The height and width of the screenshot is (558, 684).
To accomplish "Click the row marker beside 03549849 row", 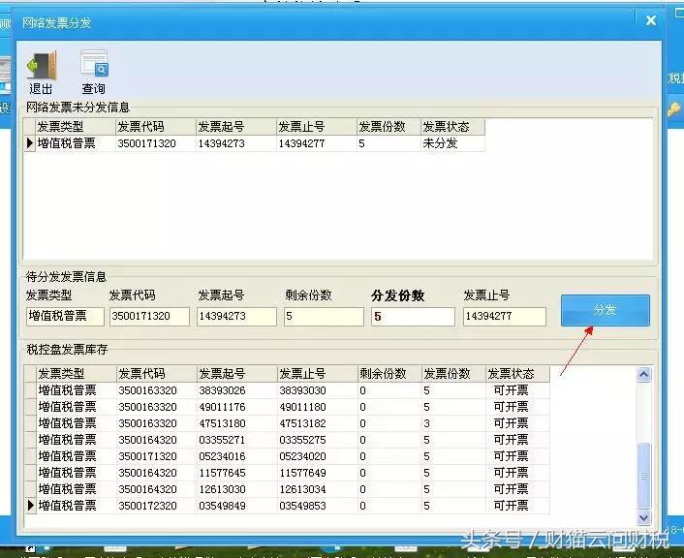I will [x=31, y=506].
